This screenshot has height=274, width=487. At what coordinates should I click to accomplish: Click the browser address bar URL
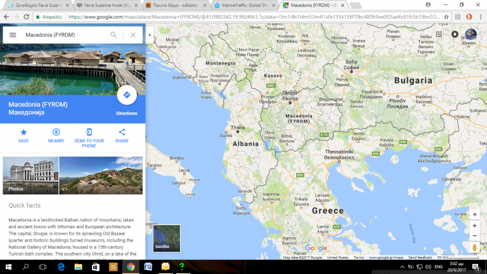pos(254,16)
